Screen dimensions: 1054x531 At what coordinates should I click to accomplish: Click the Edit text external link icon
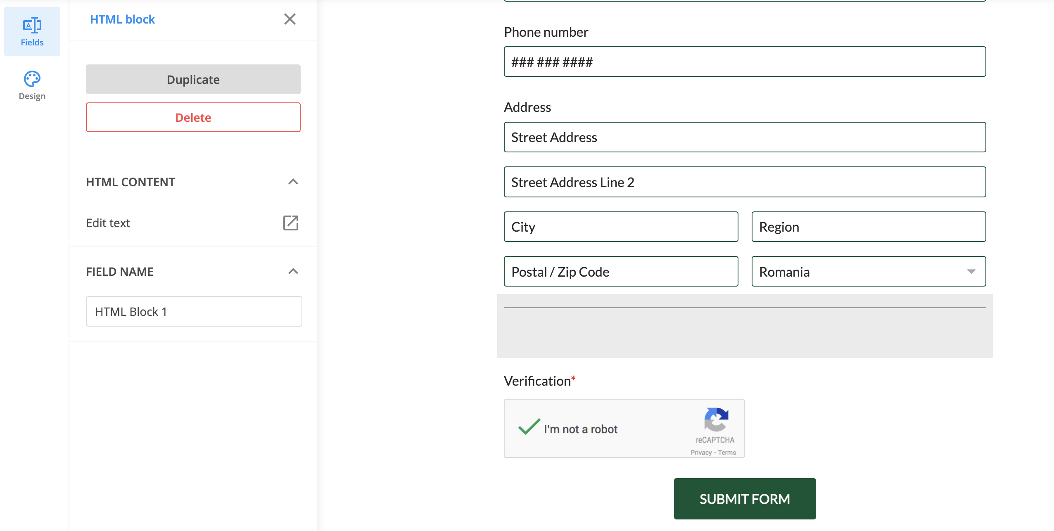pos(290,222)
